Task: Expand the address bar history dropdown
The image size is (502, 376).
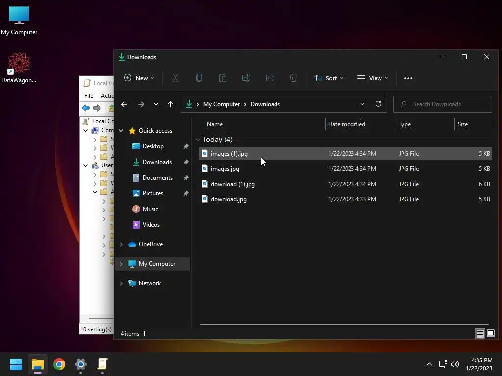Action: tap(362, 104)
